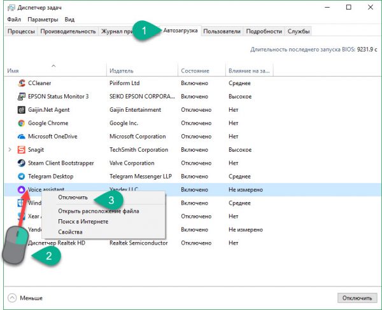
Task: Click the Меньше link label
Action: (x=31, y=298)
